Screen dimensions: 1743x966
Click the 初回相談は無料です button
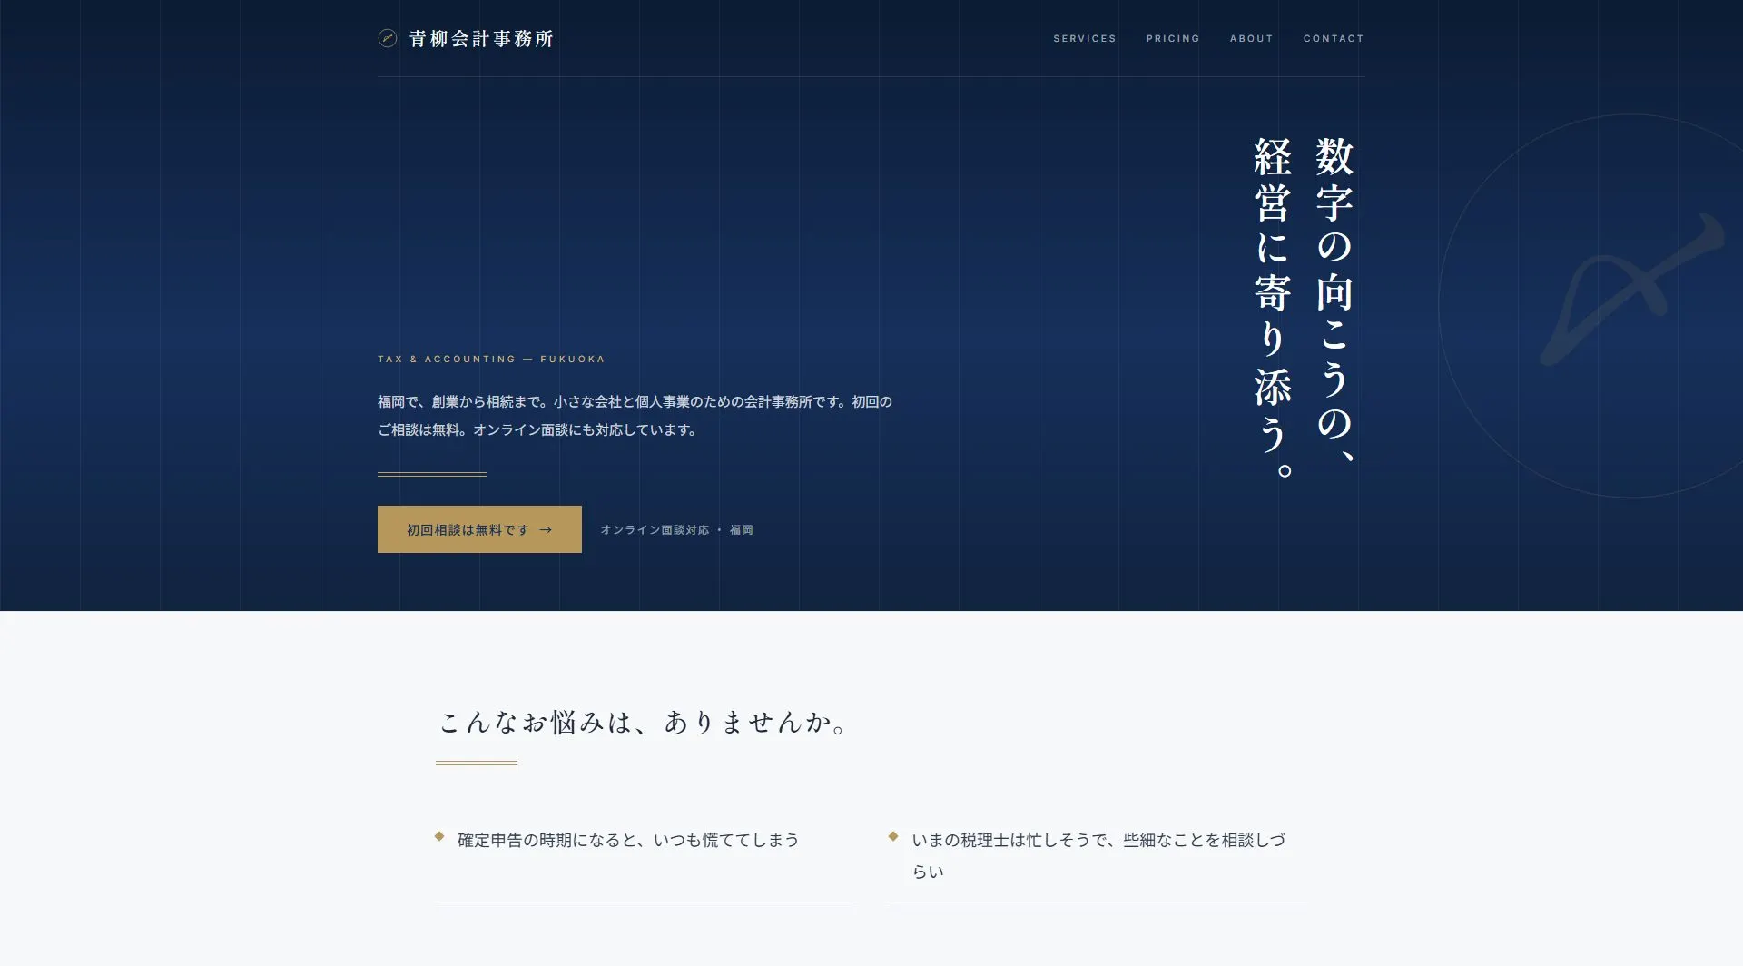pos(479,529)
